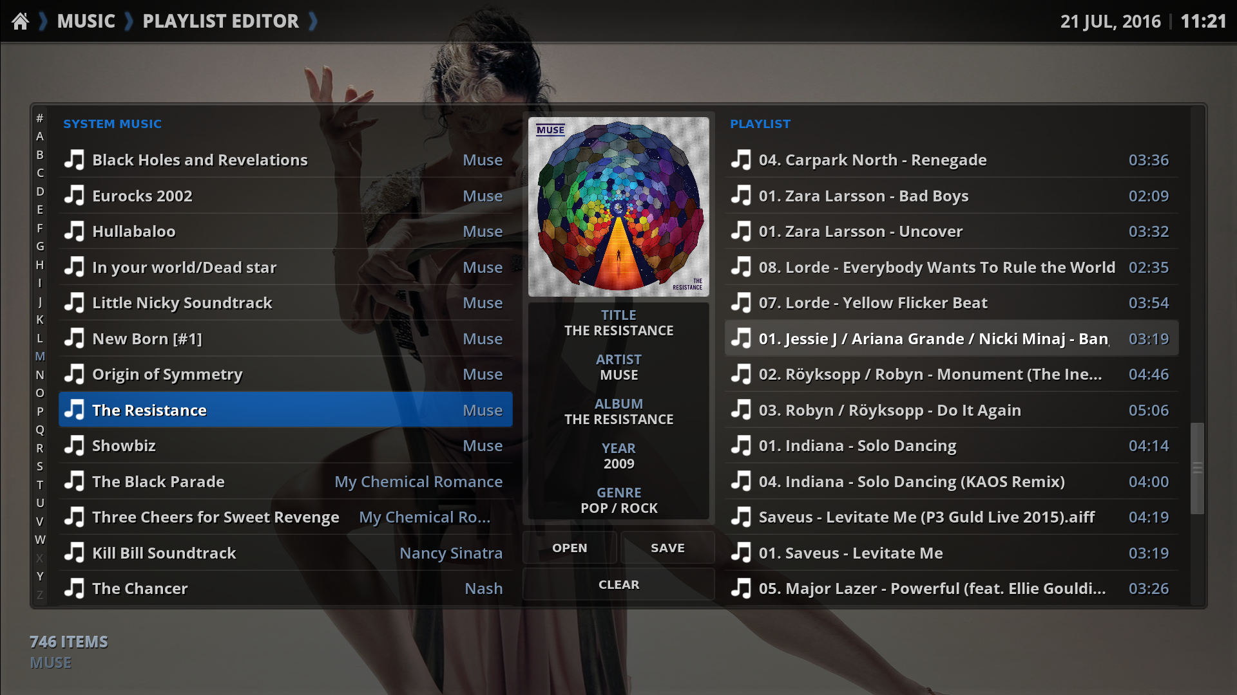Click the CLEAR playlist button
The image size is (1237, 695).
(618, 584)
